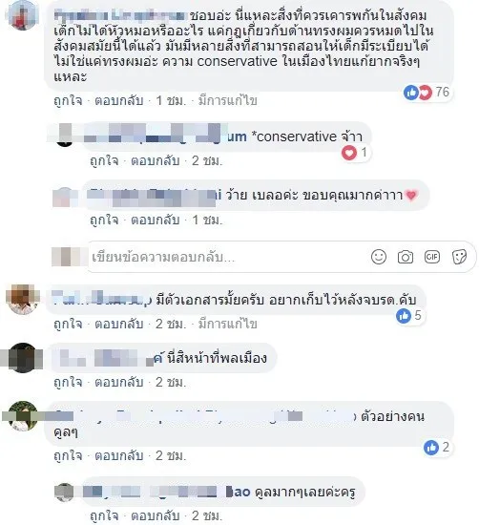Reply to the ว้าย เบลอค่ะ comment
The height and width of the screenshot is (525, 479).
pyautogui.click(x=155, y=220)
